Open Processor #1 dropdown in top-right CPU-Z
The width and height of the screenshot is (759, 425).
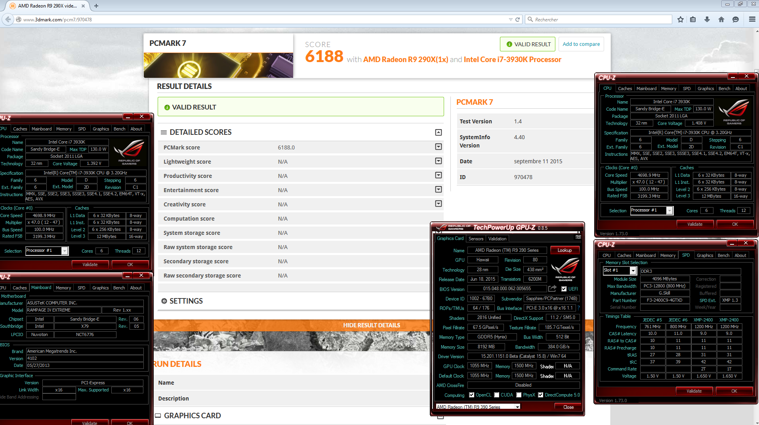(669, 211)
